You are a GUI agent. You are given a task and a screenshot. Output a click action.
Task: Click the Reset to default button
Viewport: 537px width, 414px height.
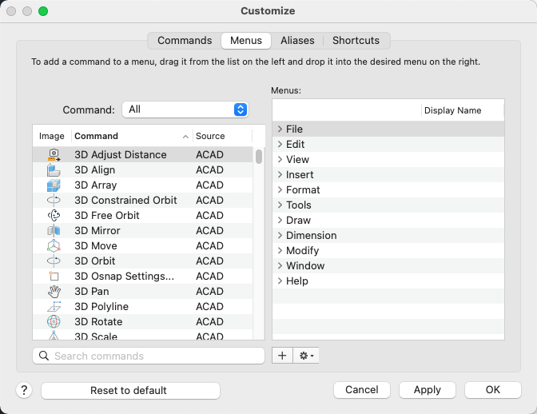130,390
